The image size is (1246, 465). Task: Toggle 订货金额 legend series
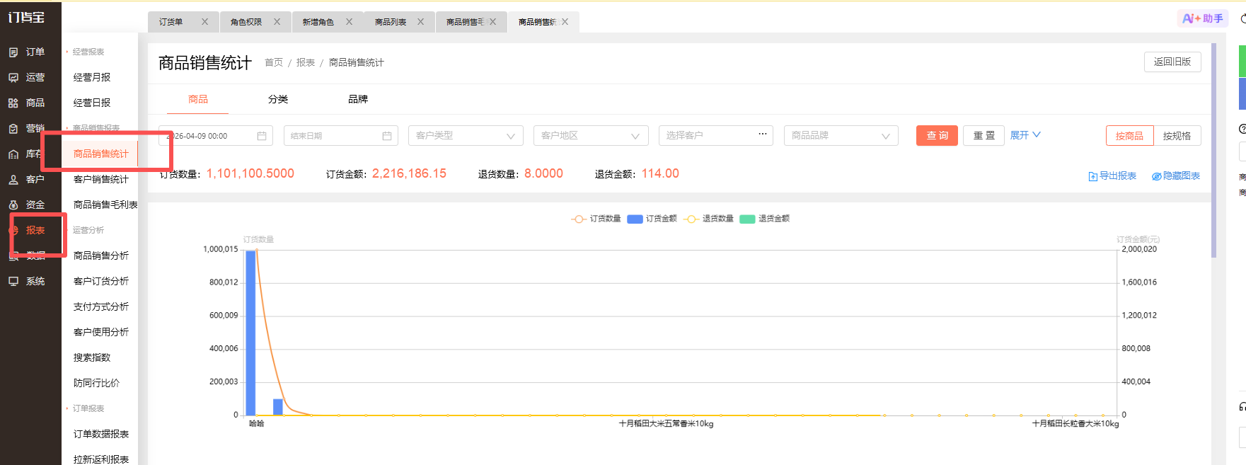[x=652, y=219]
